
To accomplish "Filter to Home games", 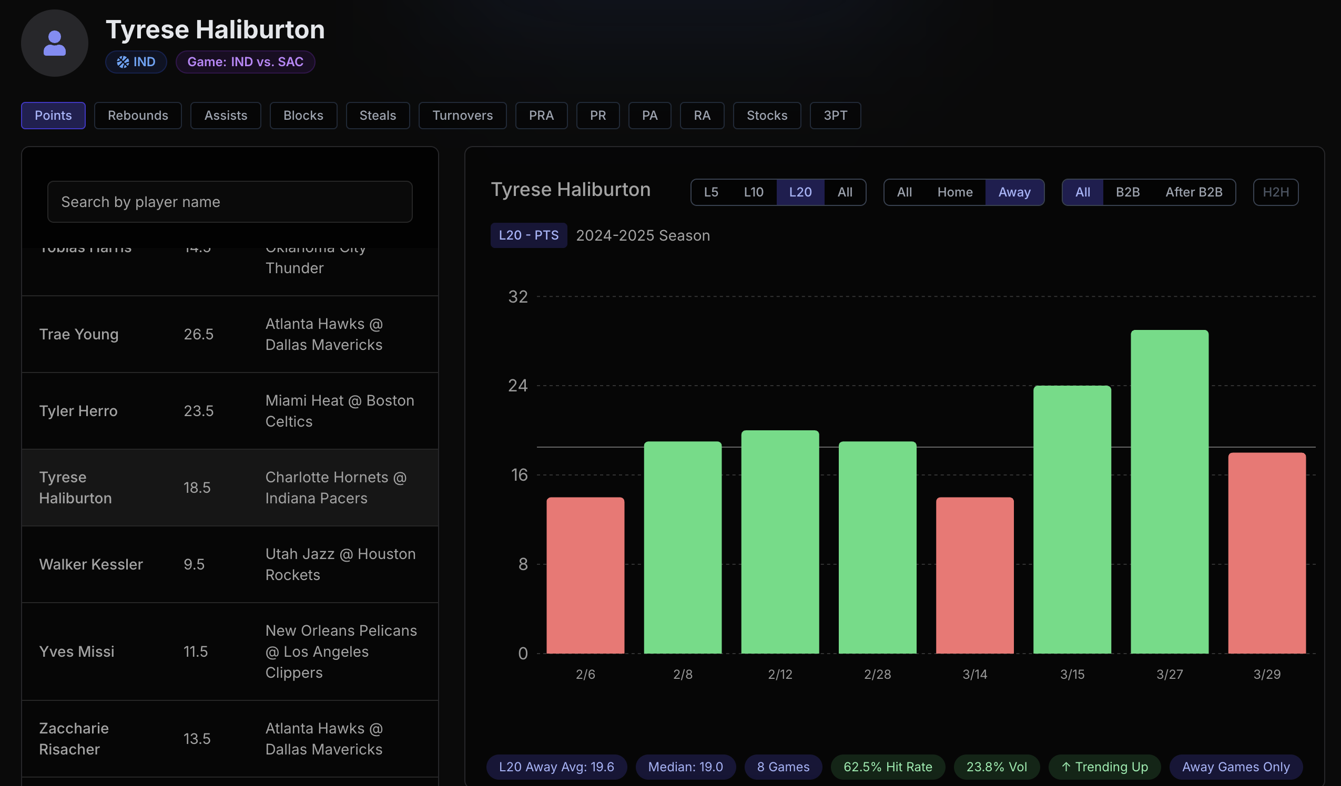I will (954, 192).
